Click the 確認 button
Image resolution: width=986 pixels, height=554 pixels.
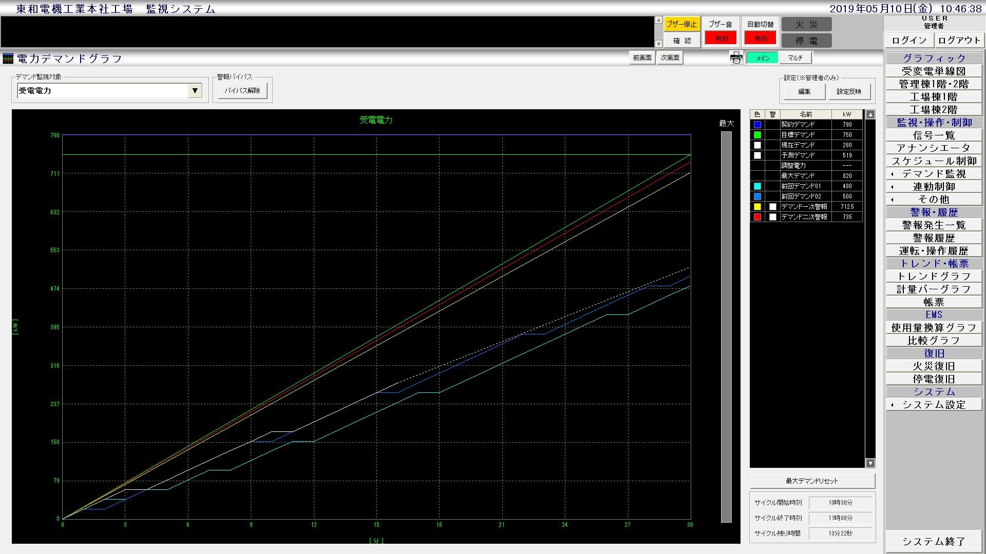[x=681, y=41]
